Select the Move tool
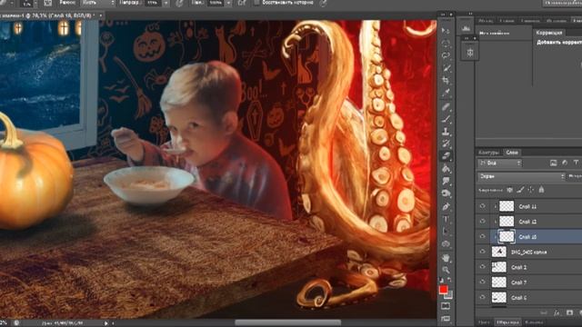Screen dimensions: 582x327 point(446,30)
